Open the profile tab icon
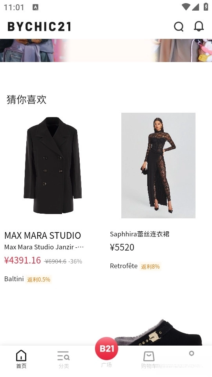This screenshot has width=212, height=377. tap(192, 353)
